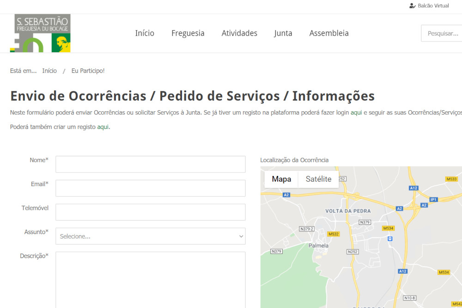Click the N379-2 road badge on map

point(307,229)
